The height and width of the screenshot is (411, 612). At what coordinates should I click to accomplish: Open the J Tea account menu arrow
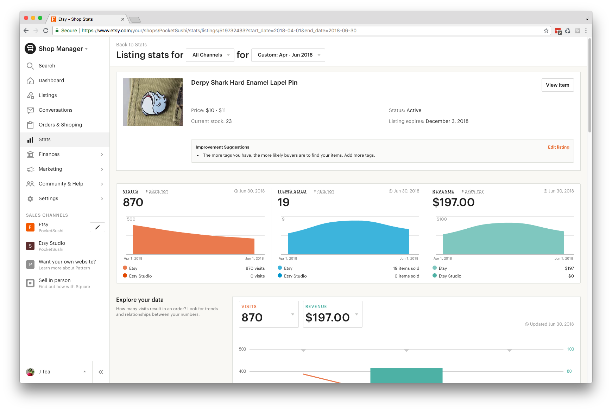coord(84,372)
